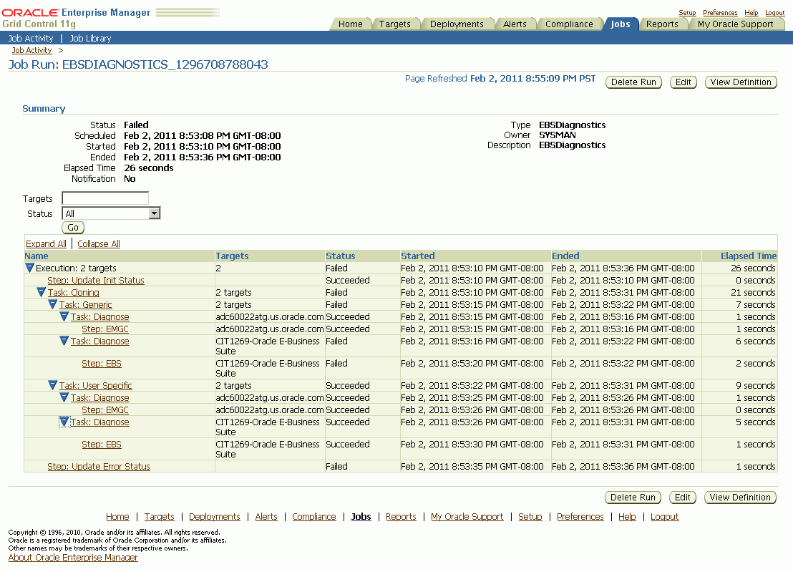This screenshot has width=793, height=572.
Task: Click the footer Alerts link
Action: [x=266, y=516]
